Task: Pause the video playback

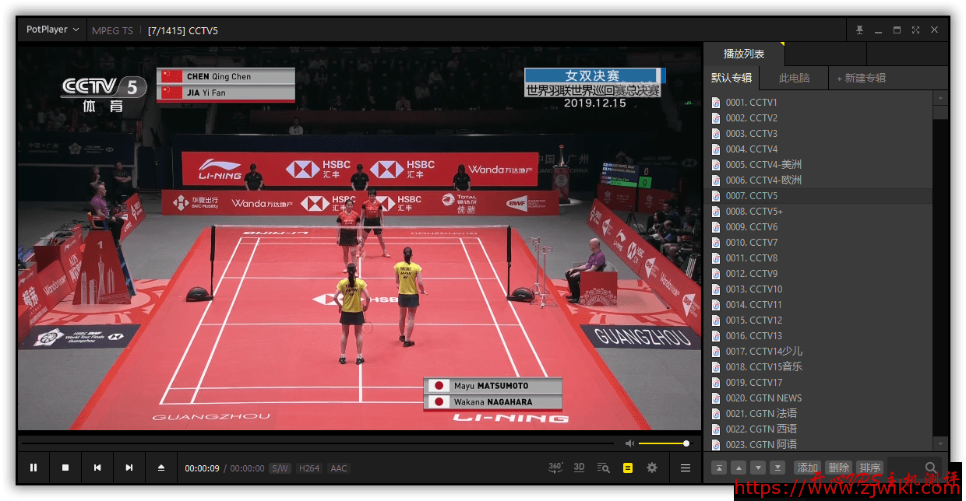Action: (33, 468)
